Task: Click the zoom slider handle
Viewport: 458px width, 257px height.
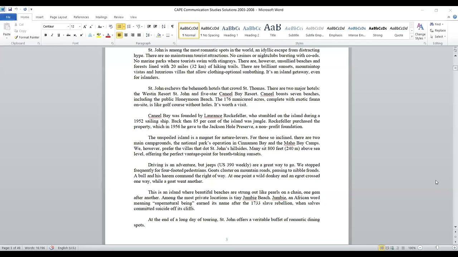Action: (437, 248)
